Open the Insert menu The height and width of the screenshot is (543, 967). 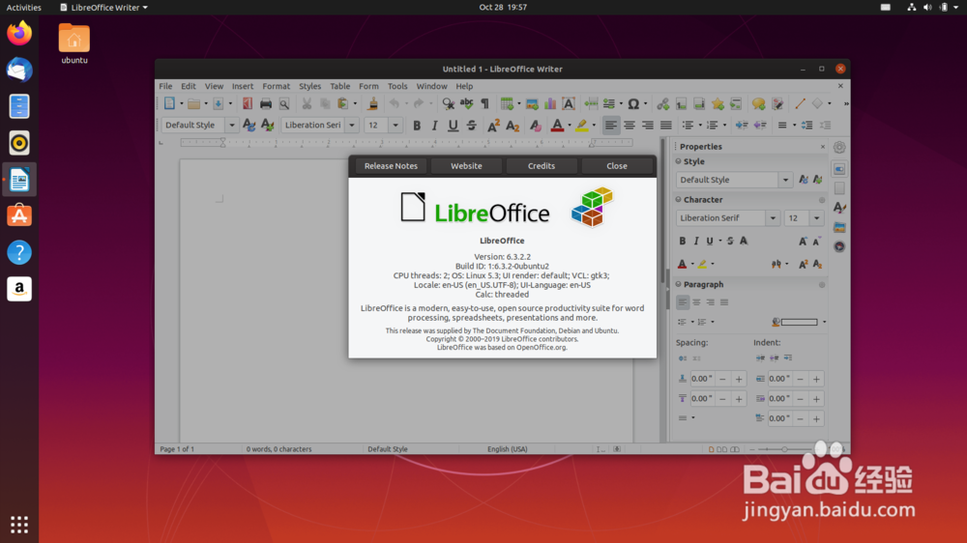[243, 86]
